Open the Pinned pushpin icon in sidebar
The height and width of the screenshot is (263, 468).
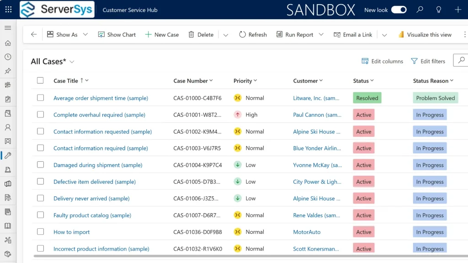(8, 71)
